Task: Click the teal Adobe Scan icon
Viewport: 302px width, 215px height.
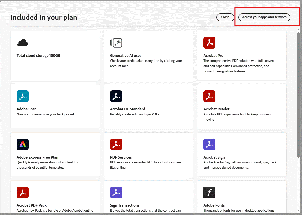Action: click(x=23, y=96)
